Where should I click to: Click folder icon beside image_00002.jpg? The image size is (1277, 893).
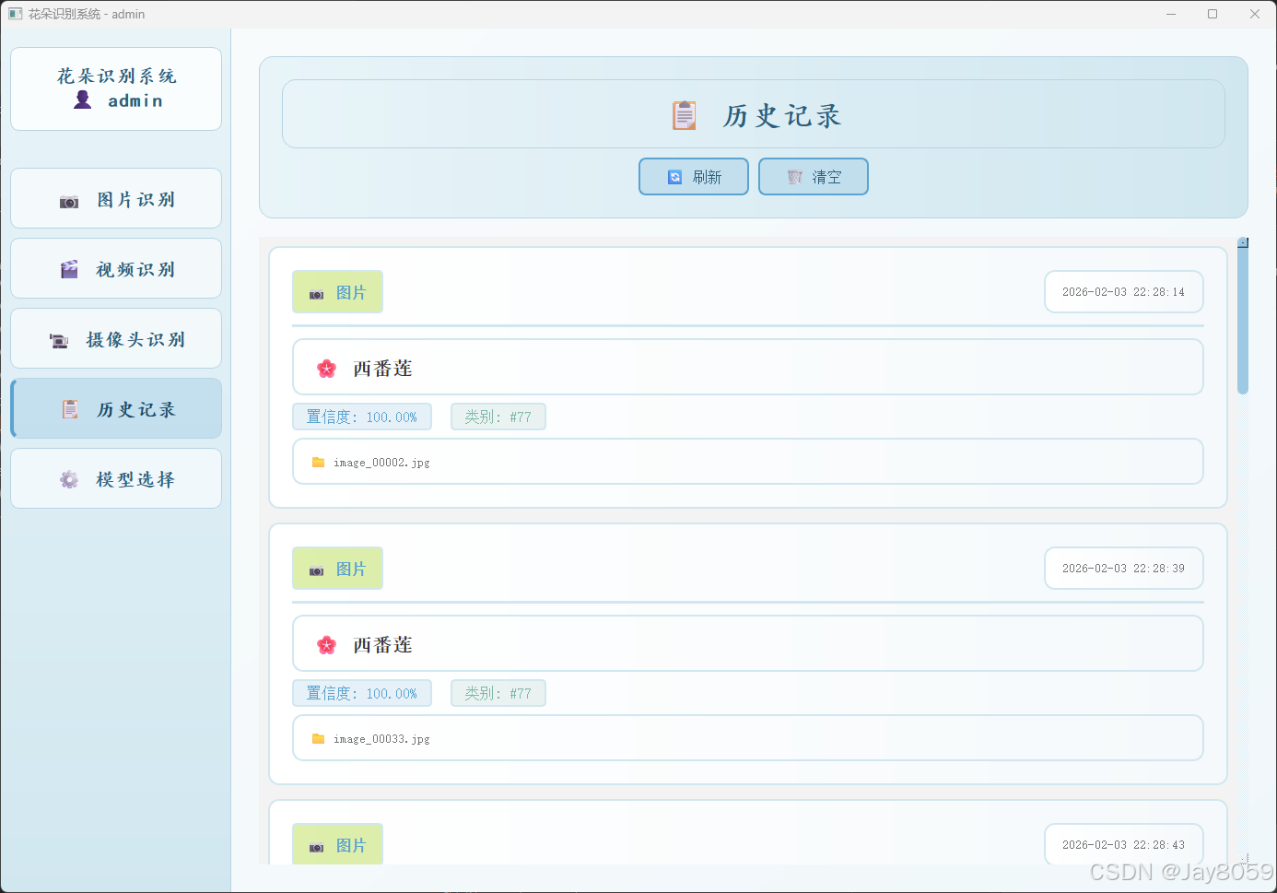tap(318, 463)
